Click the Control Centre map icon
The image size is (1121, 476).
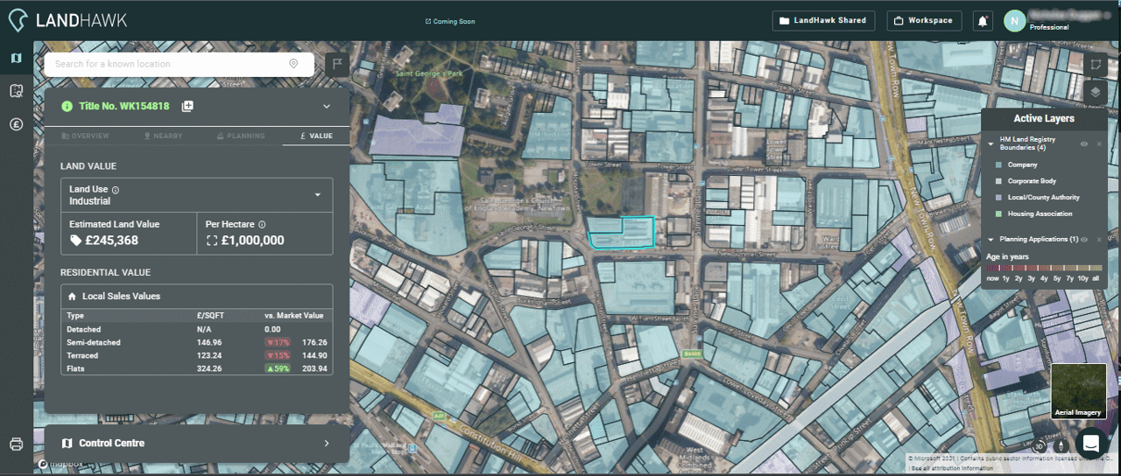(x=67, y=443)
